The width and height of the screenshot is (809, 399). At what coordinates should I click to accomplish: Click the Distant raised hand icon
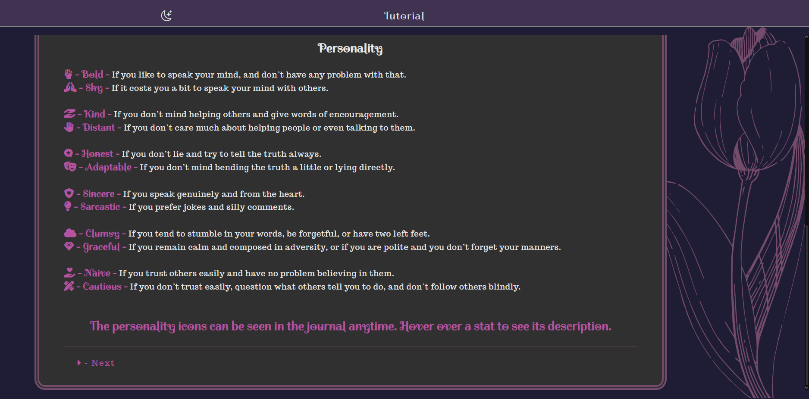(x=69, y=127)
